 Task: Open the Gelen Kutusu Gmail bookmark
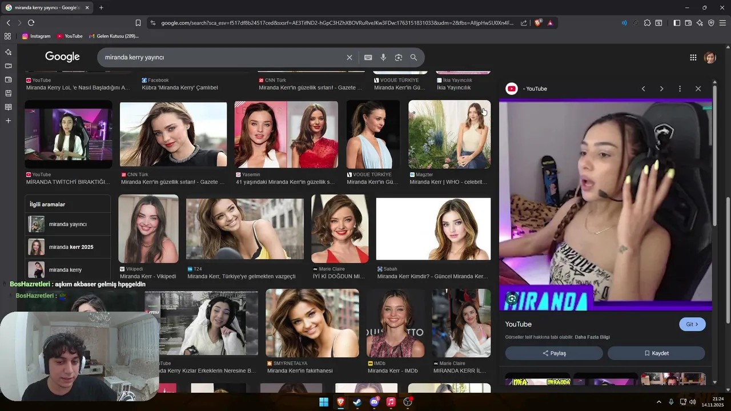[114, 36]
